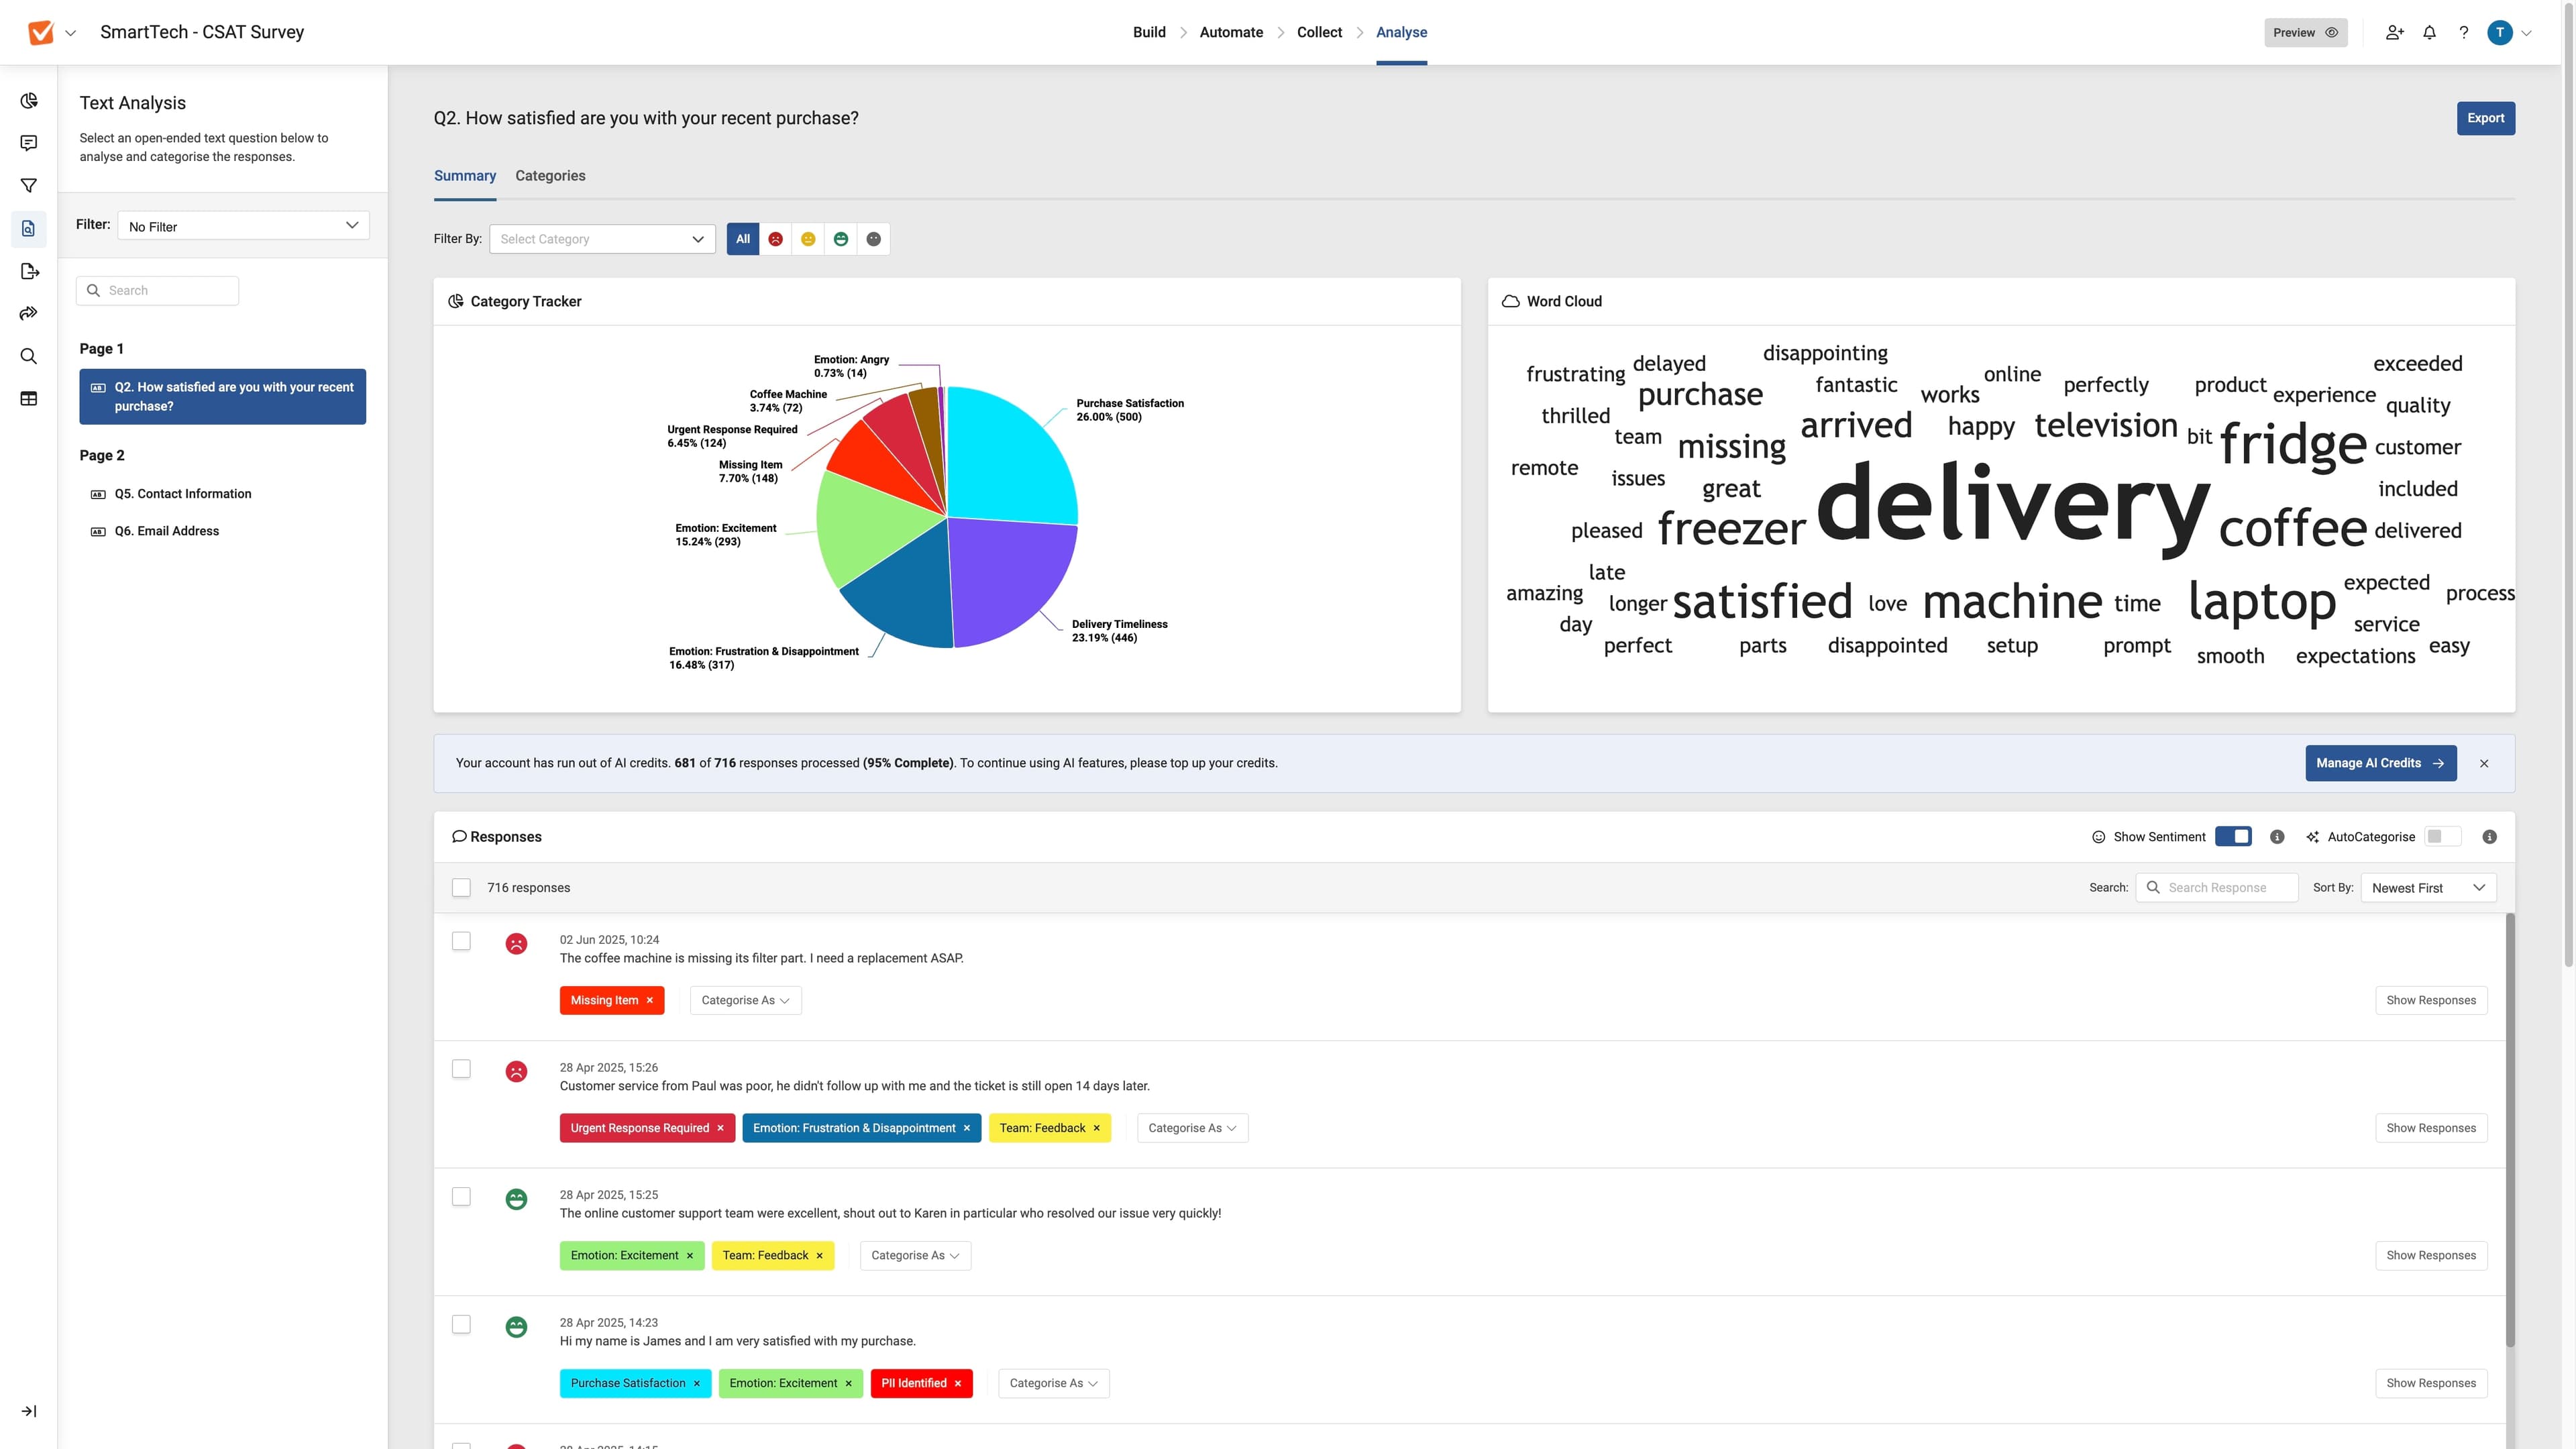Open the notifications bell icon
2576x1449 pixels.
2429,32
